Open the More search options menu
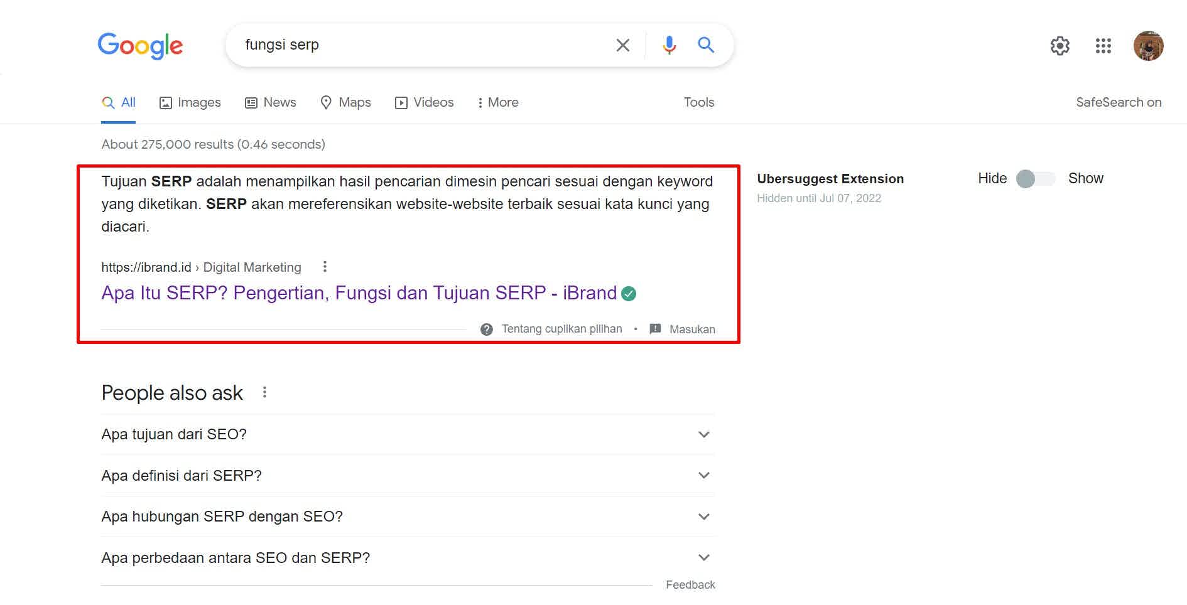 (497, 102)
